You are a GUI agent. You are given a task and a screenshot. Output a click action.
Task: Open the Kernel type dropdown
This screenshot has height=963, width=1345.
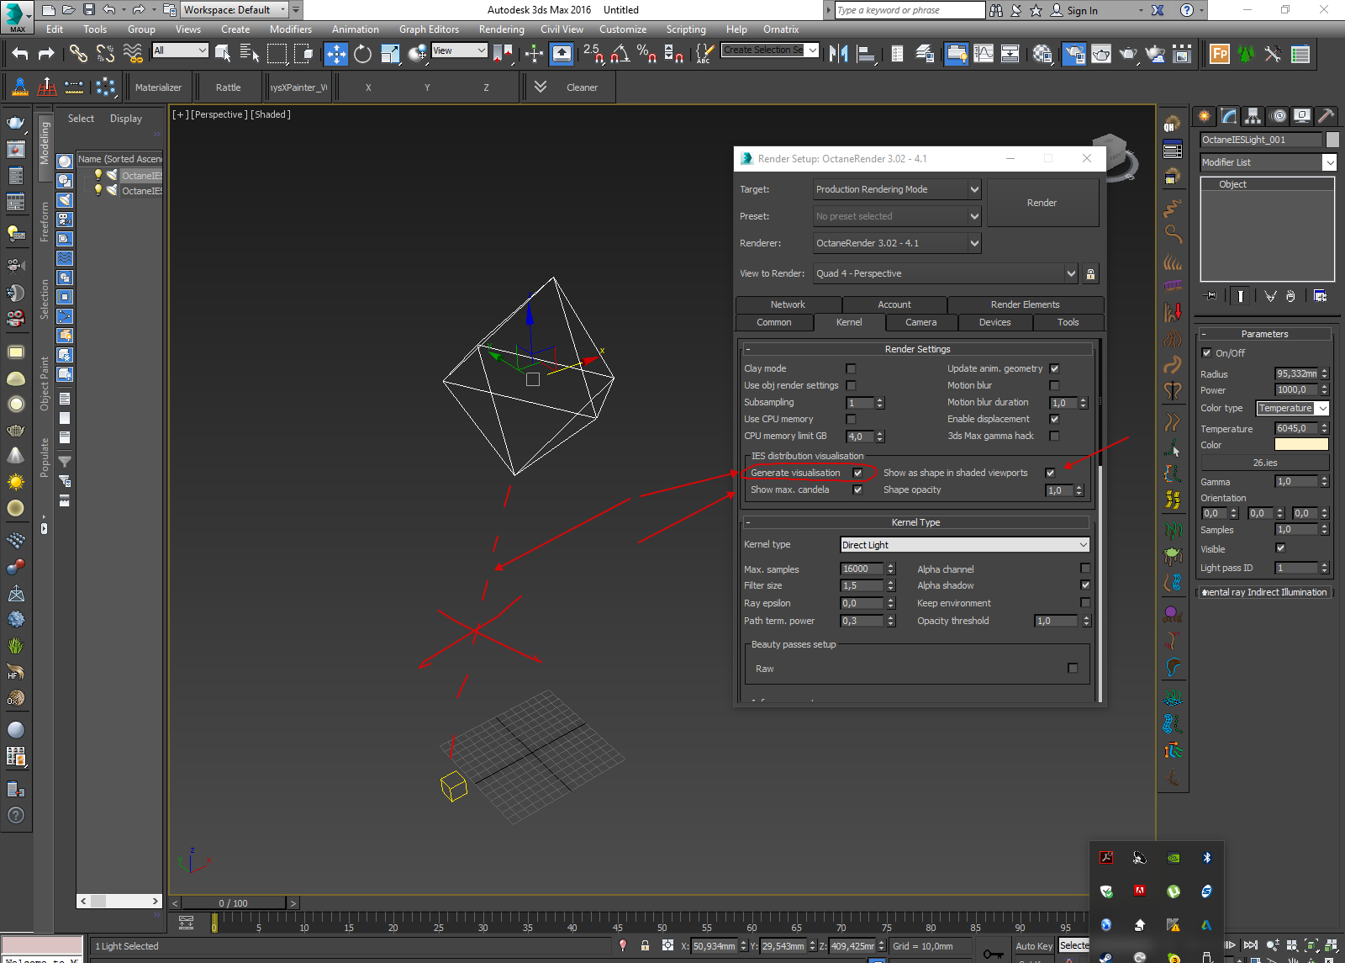pos(965,545)
